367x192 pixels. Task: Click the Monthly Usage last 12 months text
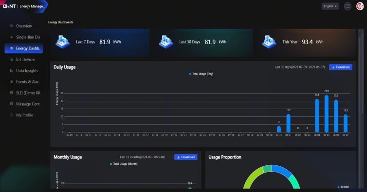pos(143,157)
